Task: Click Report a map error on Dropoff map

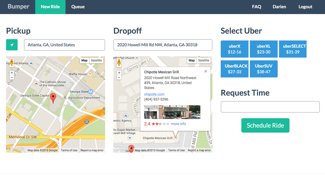Action: 199,150
